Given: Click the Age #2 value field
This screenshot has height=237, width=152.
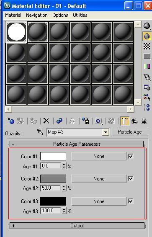Looking at the screenshot, I should coord(51,188).
